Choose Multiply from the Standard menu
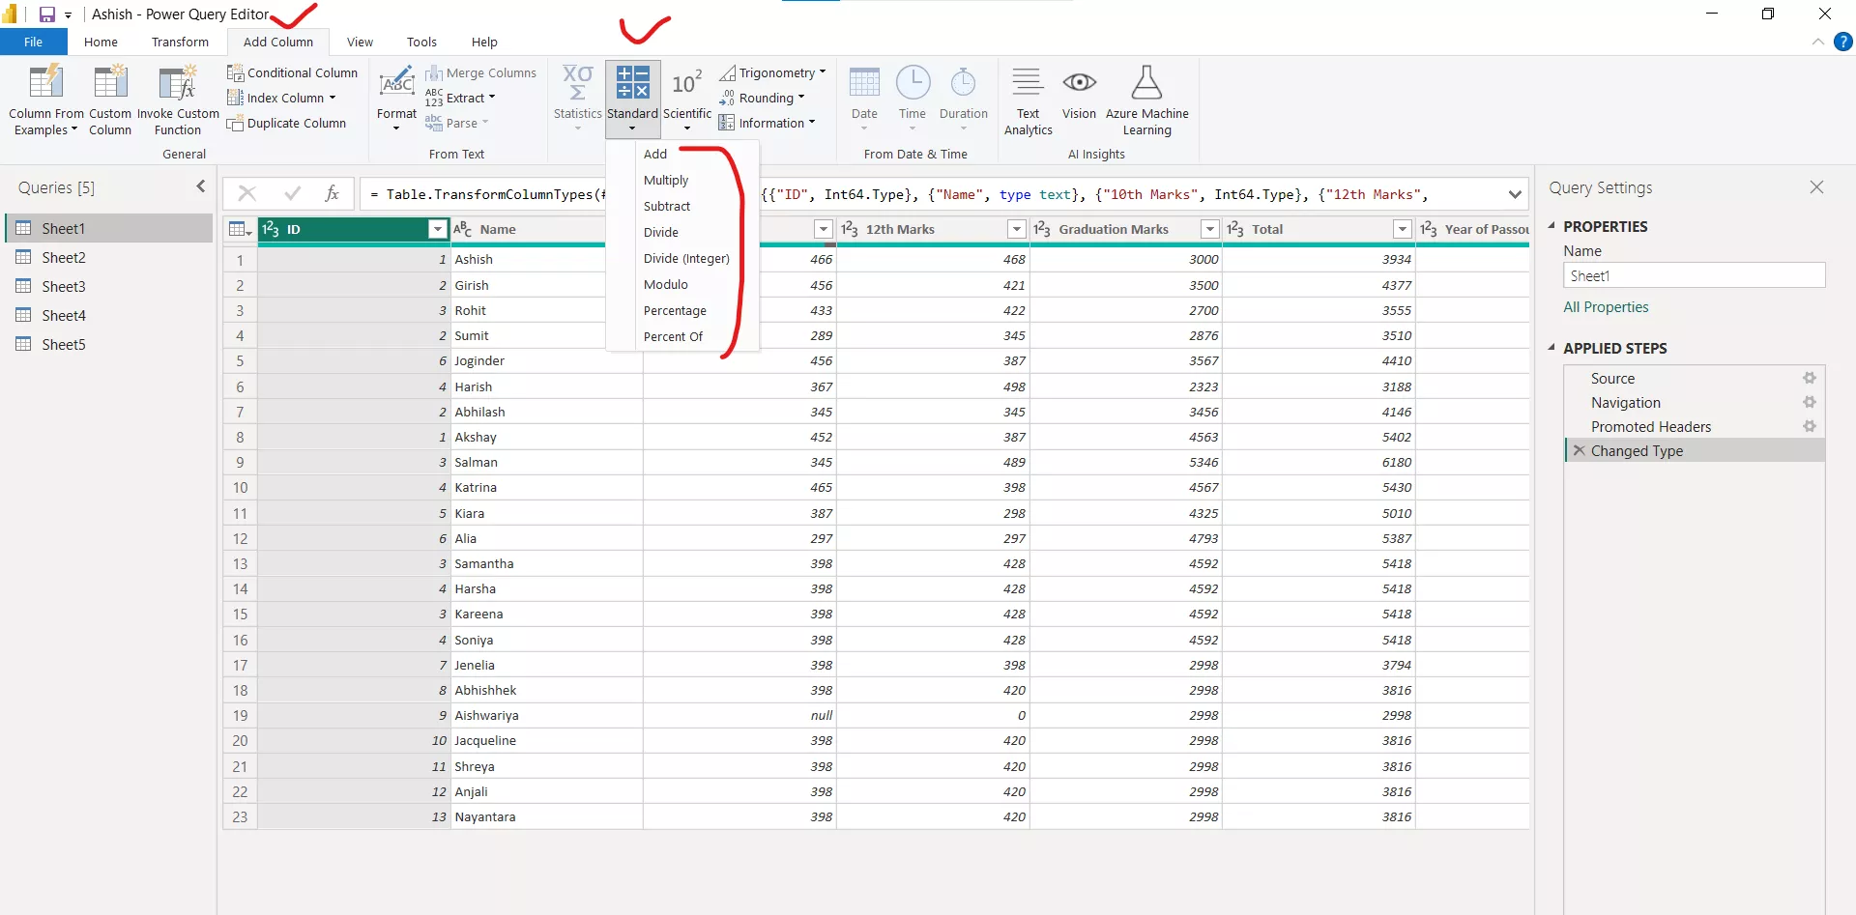This screenshot has height=915, width=1856. [666, 180]
